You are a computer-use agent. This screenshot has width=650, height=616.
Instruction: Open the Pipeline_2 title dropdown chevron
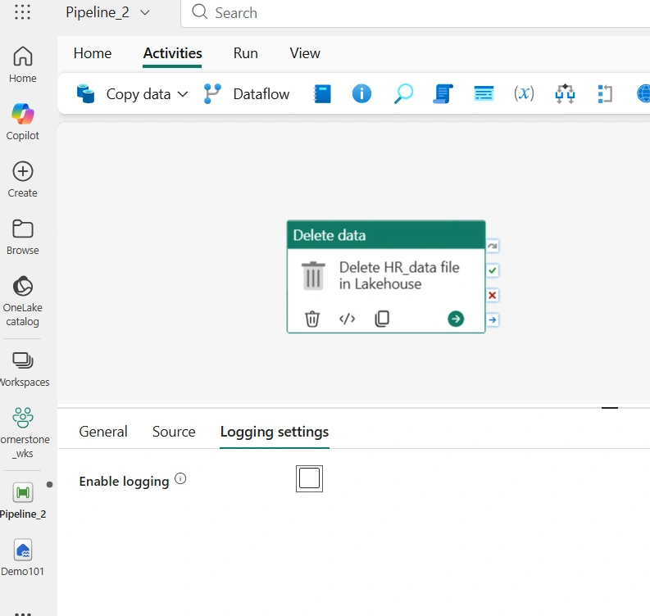(x=145, y=12)
